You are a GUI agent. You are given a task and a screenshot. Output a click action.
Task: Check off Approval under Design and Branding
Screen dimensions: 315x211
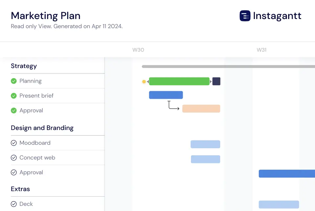point(14,172)
